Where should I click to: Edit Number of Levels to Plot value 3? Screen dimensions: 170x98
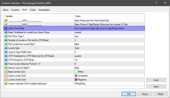coord(109,40)
